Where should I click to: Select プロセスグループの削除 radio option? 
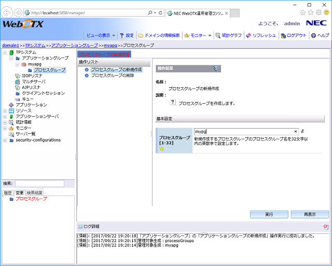(x=87, y=75)
